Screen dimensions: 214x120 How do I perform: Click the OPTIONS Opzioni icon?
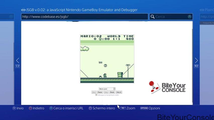[x=144, y=108]
